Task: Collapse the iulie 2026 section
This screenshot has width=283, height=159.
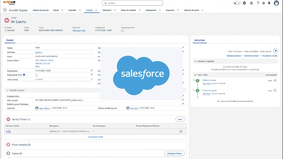Action: 195,75
